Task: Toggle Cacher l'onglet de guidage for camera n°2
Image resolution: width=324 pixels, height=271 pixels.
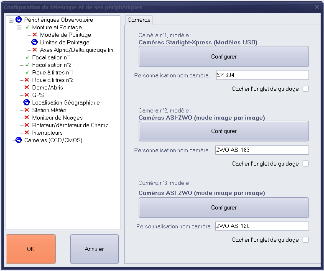Action: tap(306, 164)
